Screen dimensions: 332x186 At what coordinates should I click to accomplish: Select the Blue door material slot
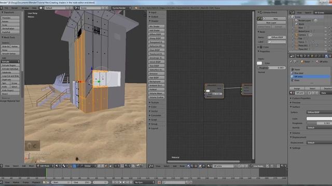[x=310, y=73]
